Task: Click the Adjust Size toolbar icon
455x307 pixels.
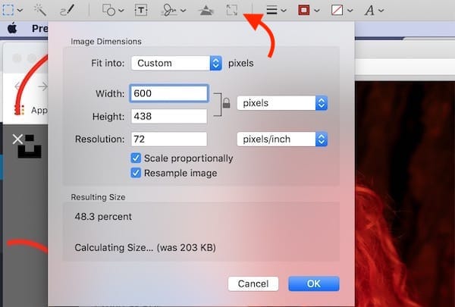Action: (233, 10)
